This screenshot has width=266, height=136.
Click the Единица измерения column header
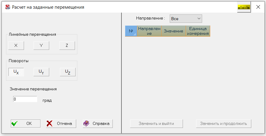[198, 31]
